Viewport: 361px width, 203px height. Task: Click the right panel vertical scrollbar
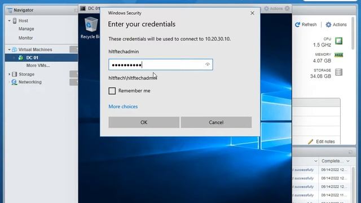353,33
